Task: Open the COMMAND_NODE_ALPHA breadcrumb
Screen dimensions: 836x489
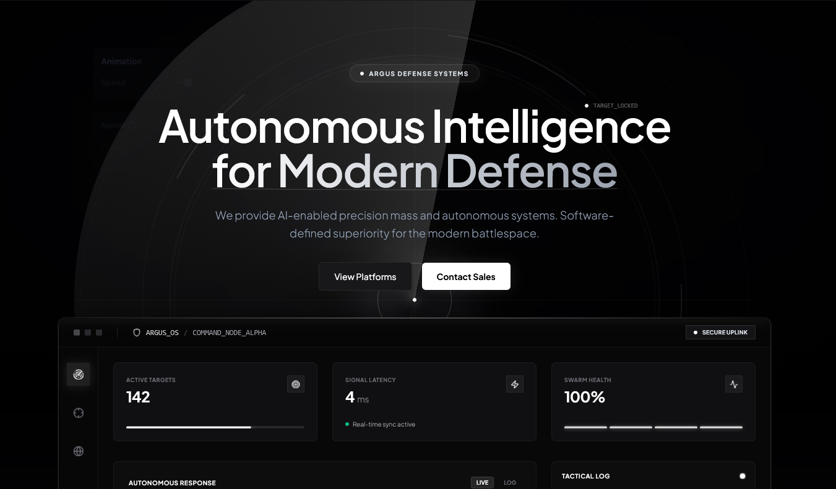Action: point(230,333)
